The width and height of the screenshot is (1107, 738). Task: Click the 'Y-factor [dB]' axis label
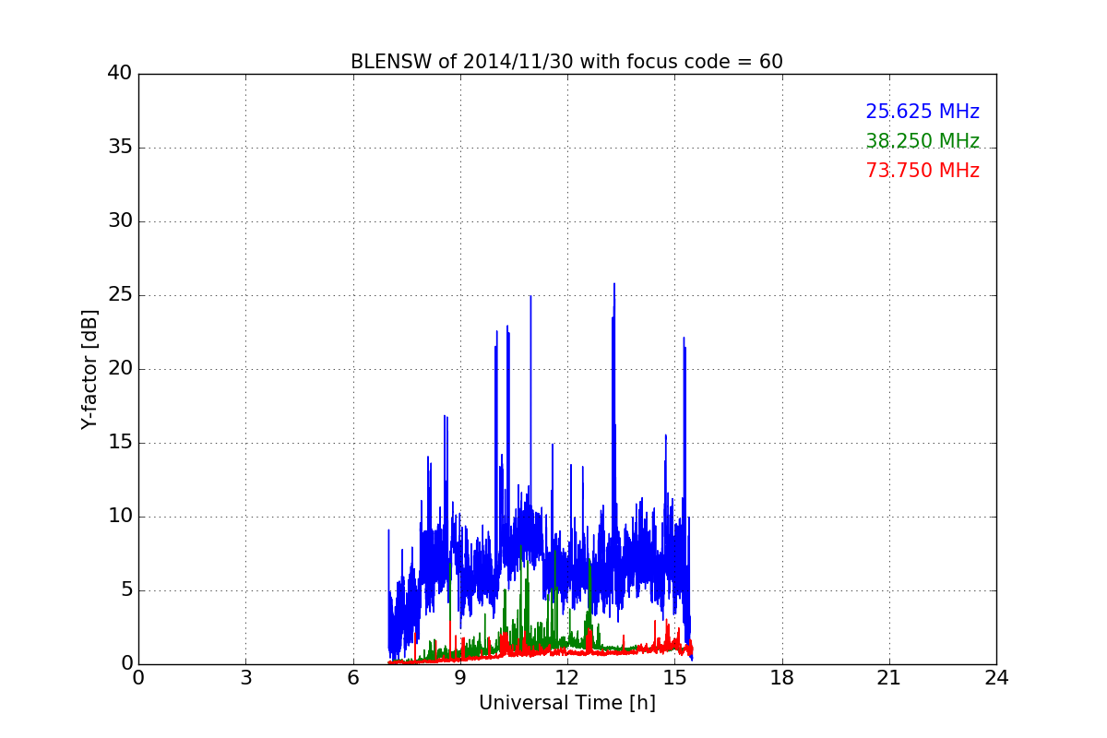(x=89, y=369)
